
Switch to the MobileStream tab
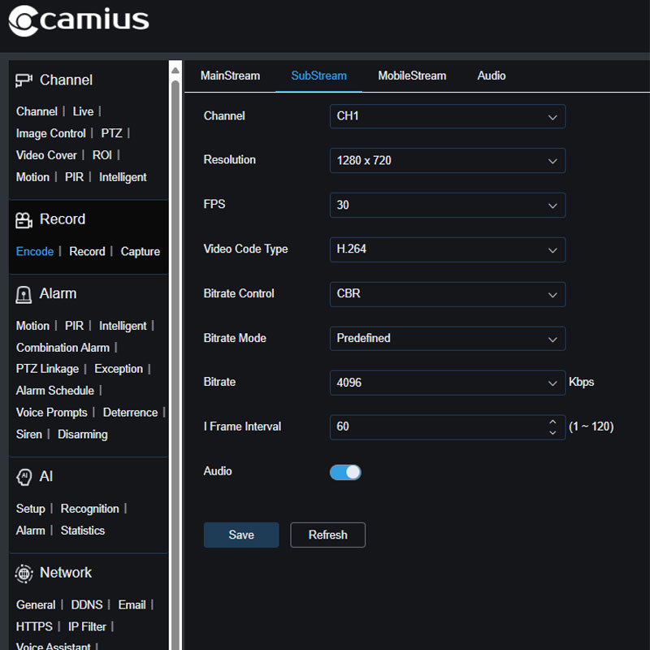[412, 76]
